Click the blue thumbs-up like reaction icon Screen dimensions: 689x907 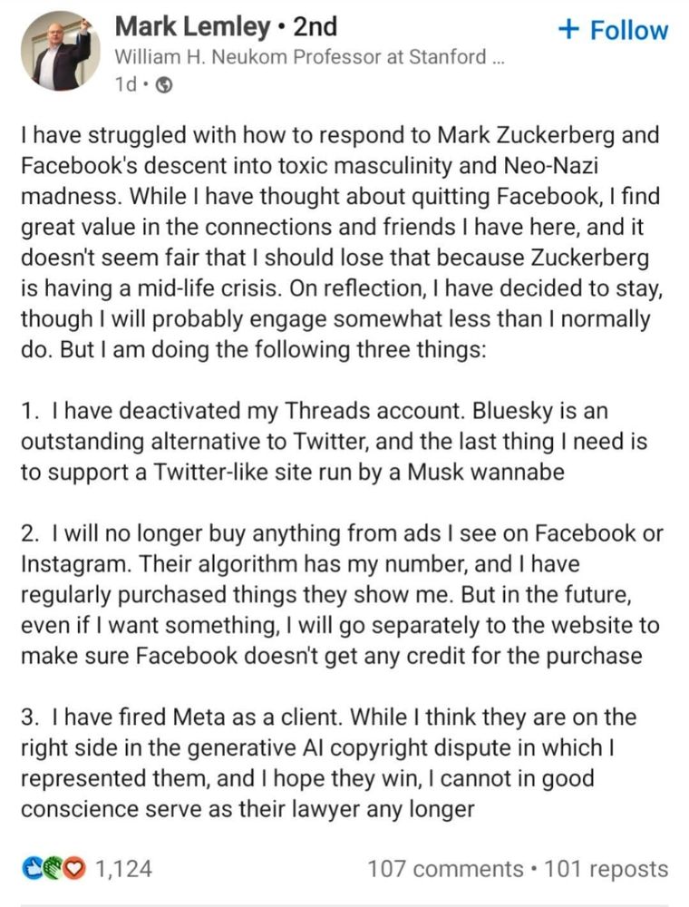click(31, 868)
